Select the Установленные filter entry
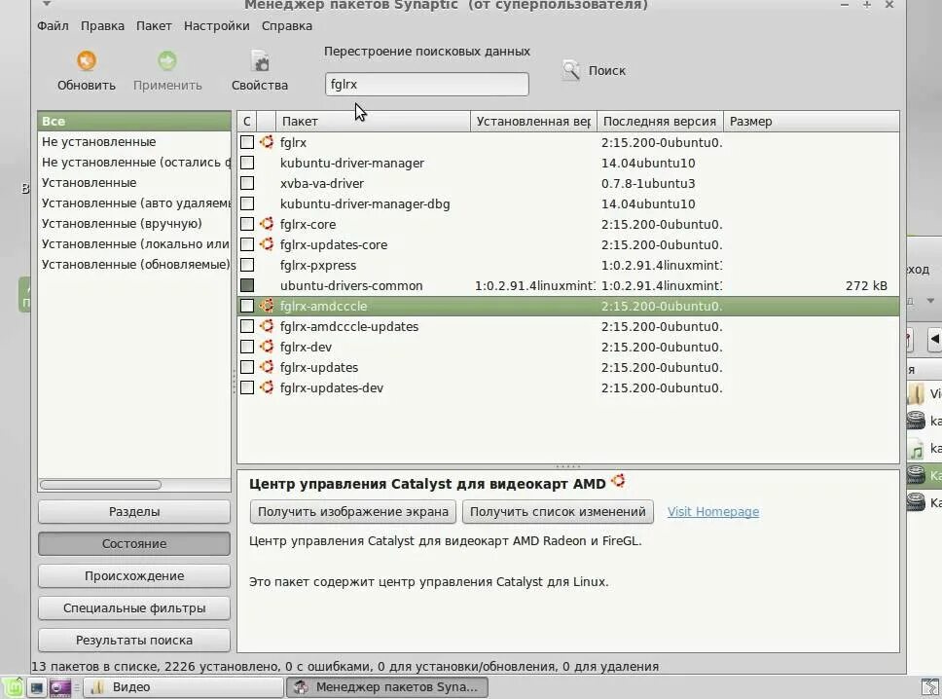This screenshot has height=699, width=942. pyautogui.click(x=134, y=183)
